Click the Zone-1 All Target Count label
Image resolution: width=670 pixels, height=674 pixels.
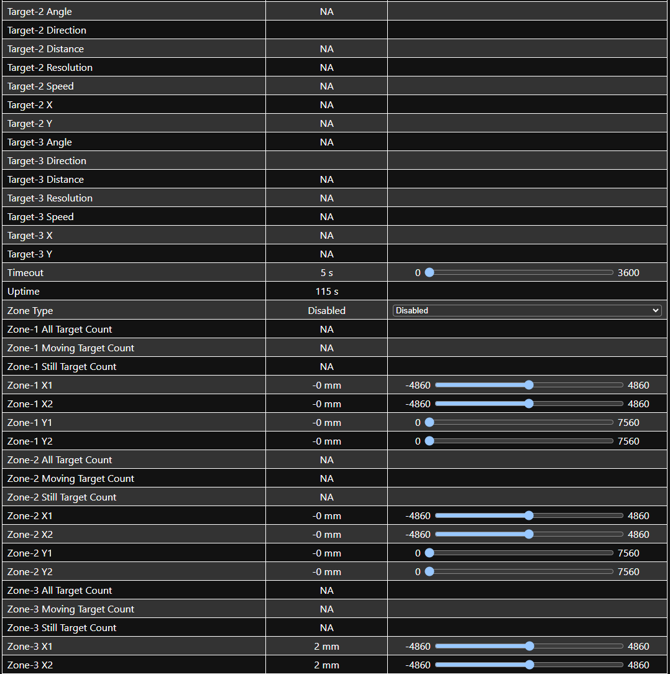click(60, 329)
